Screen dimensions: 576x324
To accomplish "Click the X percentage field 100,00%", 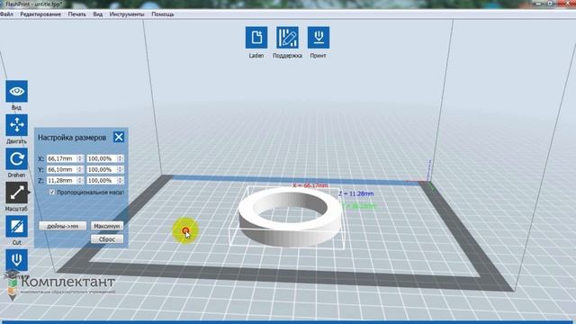I will tap(102, 158).
